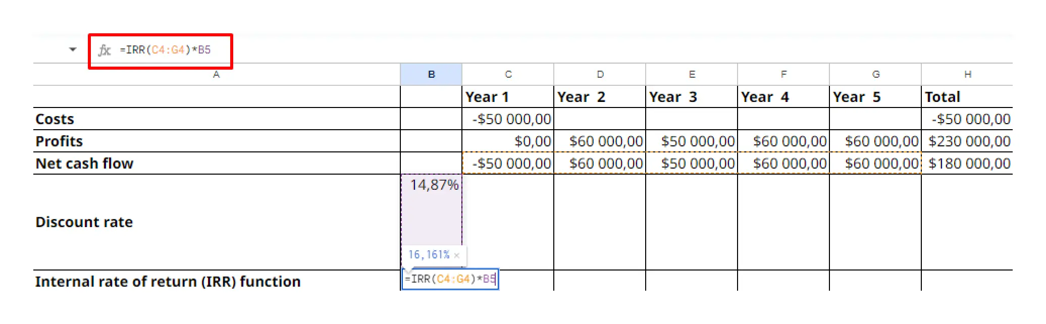Click the Year 5 header cell
This screenshot has width=1046, height=324.
(x=875, y=96)
